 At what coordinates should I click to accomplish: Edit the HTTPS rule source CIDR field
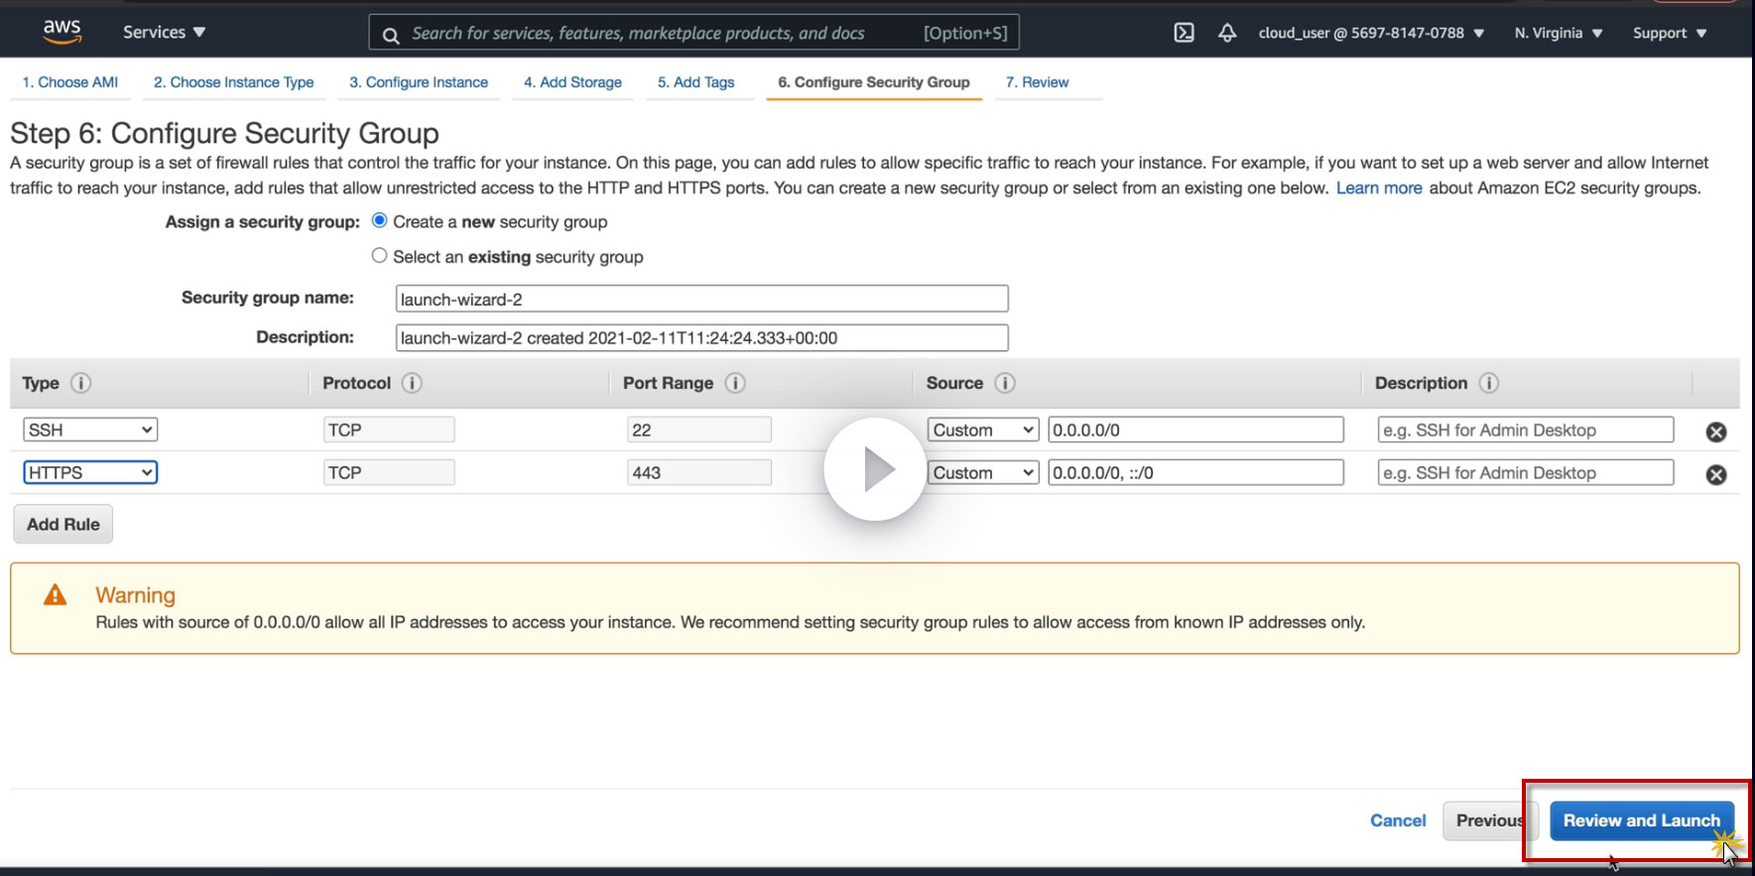pyautogui.click(x=1196, y=472)
